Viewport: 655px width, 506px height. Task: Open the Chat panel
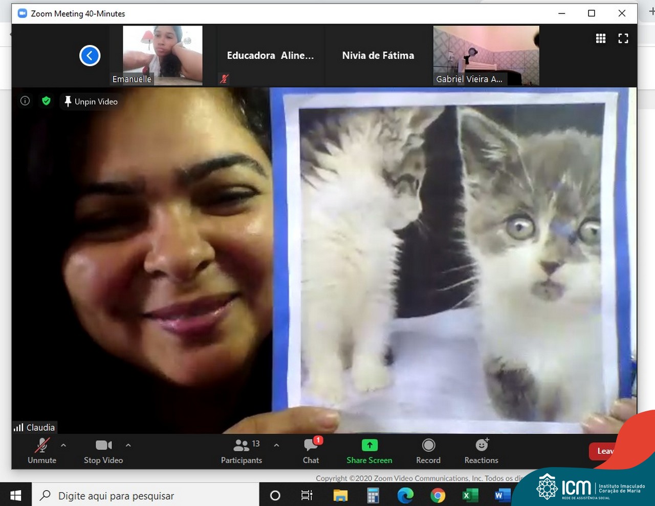click(311, 451)
